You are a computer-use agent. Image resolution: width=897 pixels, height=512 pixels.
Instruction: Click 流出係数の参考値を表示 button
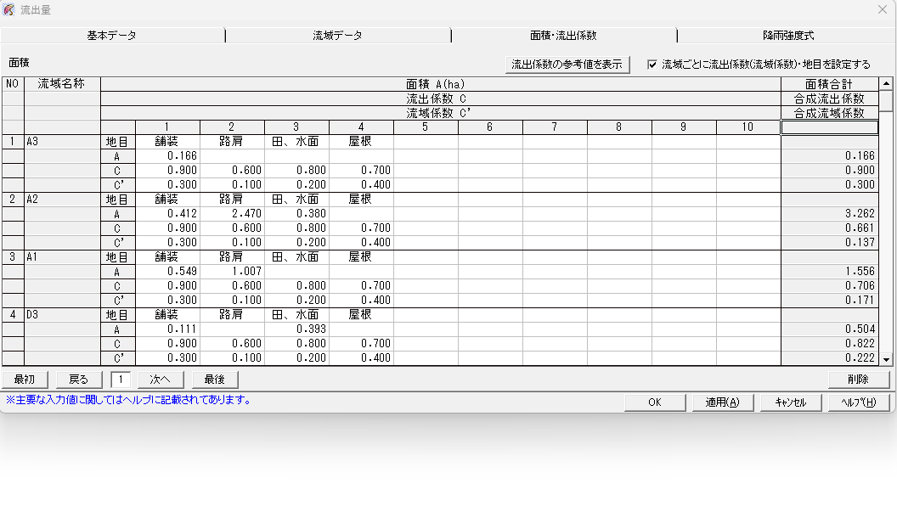click(567, 65)
